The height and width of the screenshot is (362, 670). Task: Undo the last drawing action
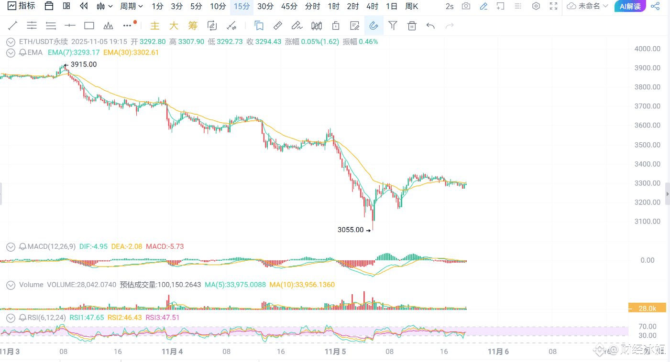coord(430,25)
